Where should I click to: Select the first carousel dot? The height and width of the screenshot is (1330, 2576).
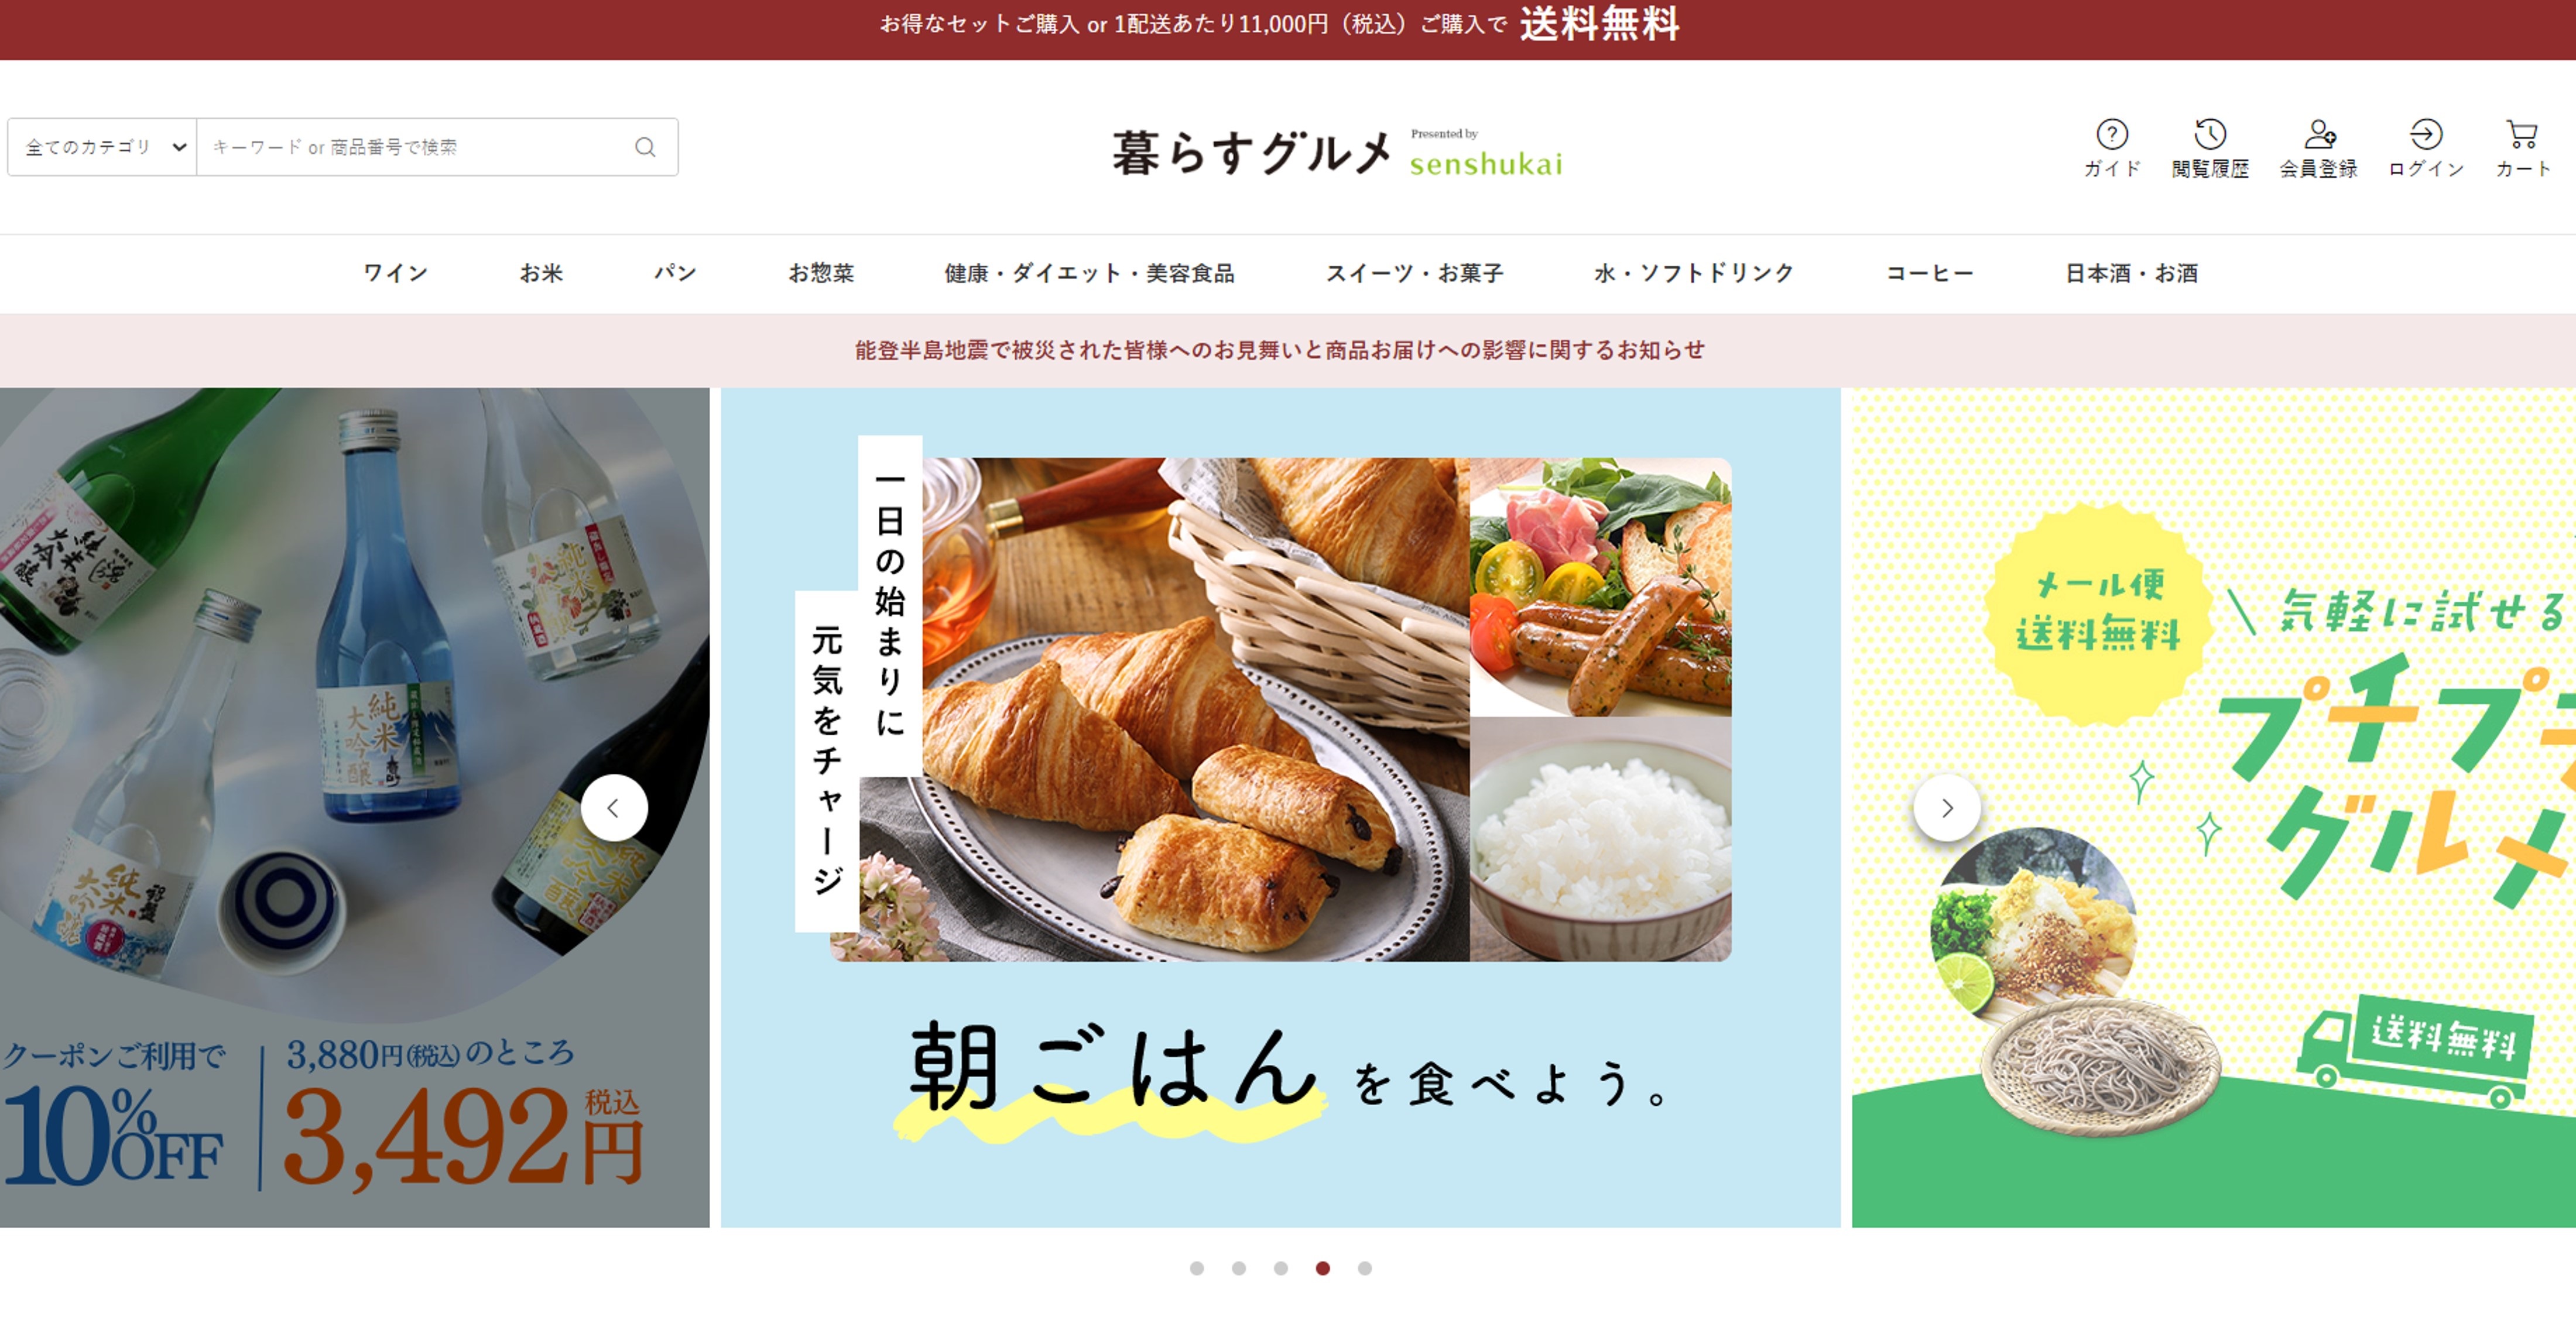[x=1196, y=1268]
